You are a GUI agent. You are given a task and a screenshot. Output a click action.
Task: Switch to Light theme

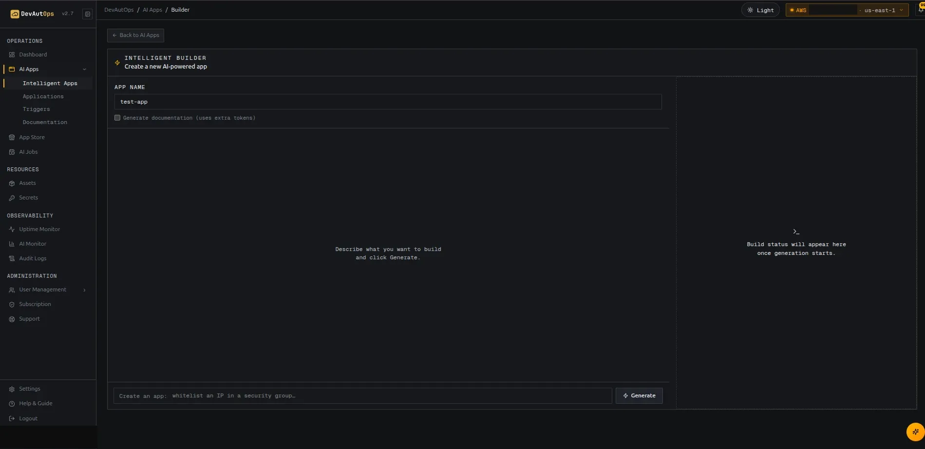tap(760, 10)
